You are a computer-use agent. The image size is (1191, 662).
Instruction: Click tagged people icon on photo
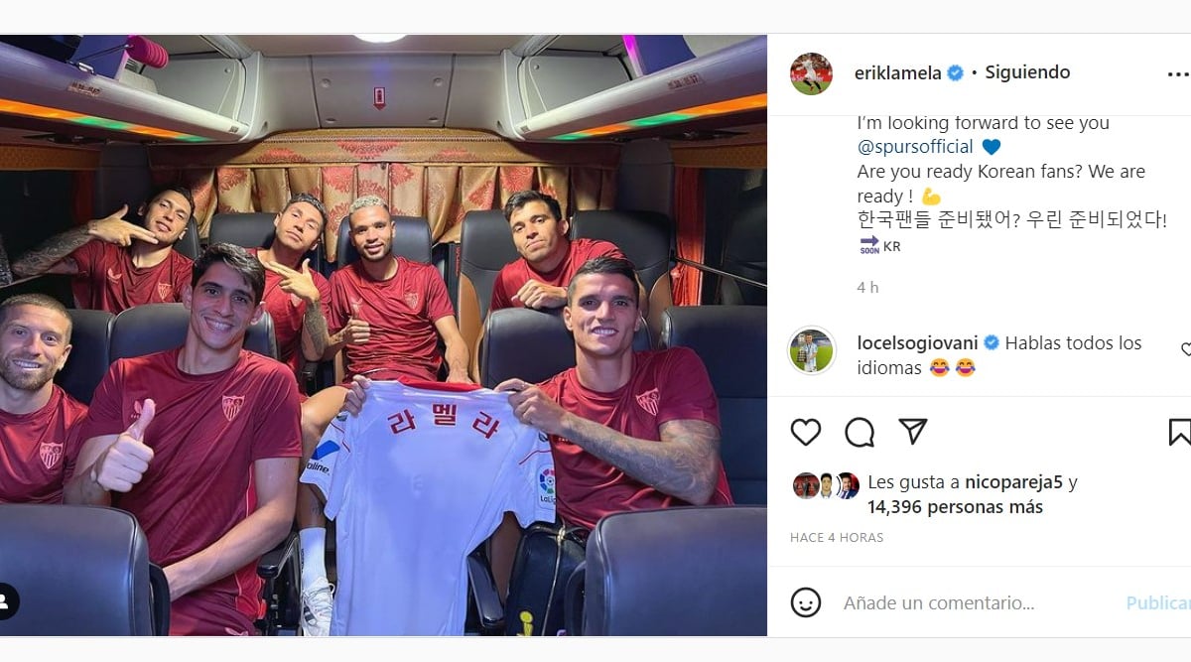coord(6,601)
